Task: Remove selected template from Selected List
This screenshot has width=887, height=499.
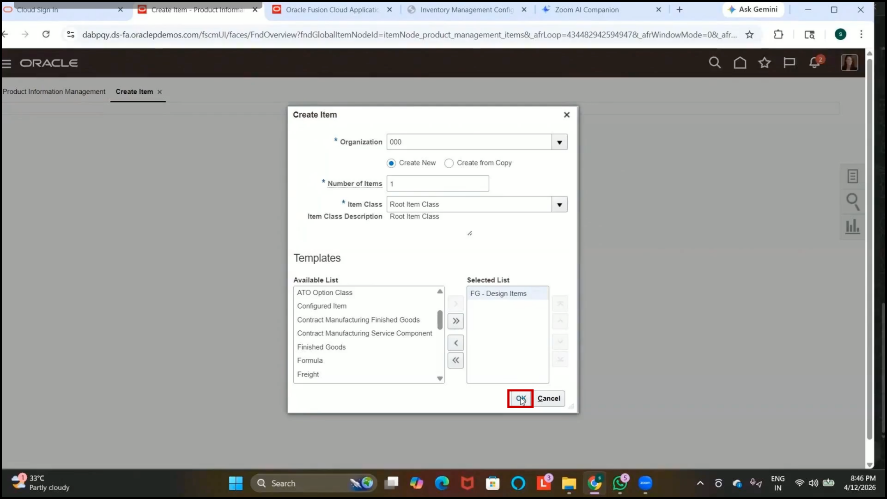Action: coord(456,343)
